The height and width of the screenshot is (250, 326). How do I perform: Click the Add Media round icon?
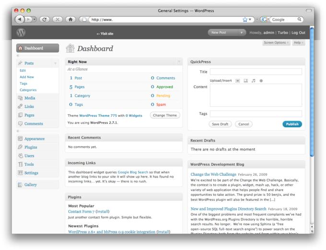pos(261,81)
